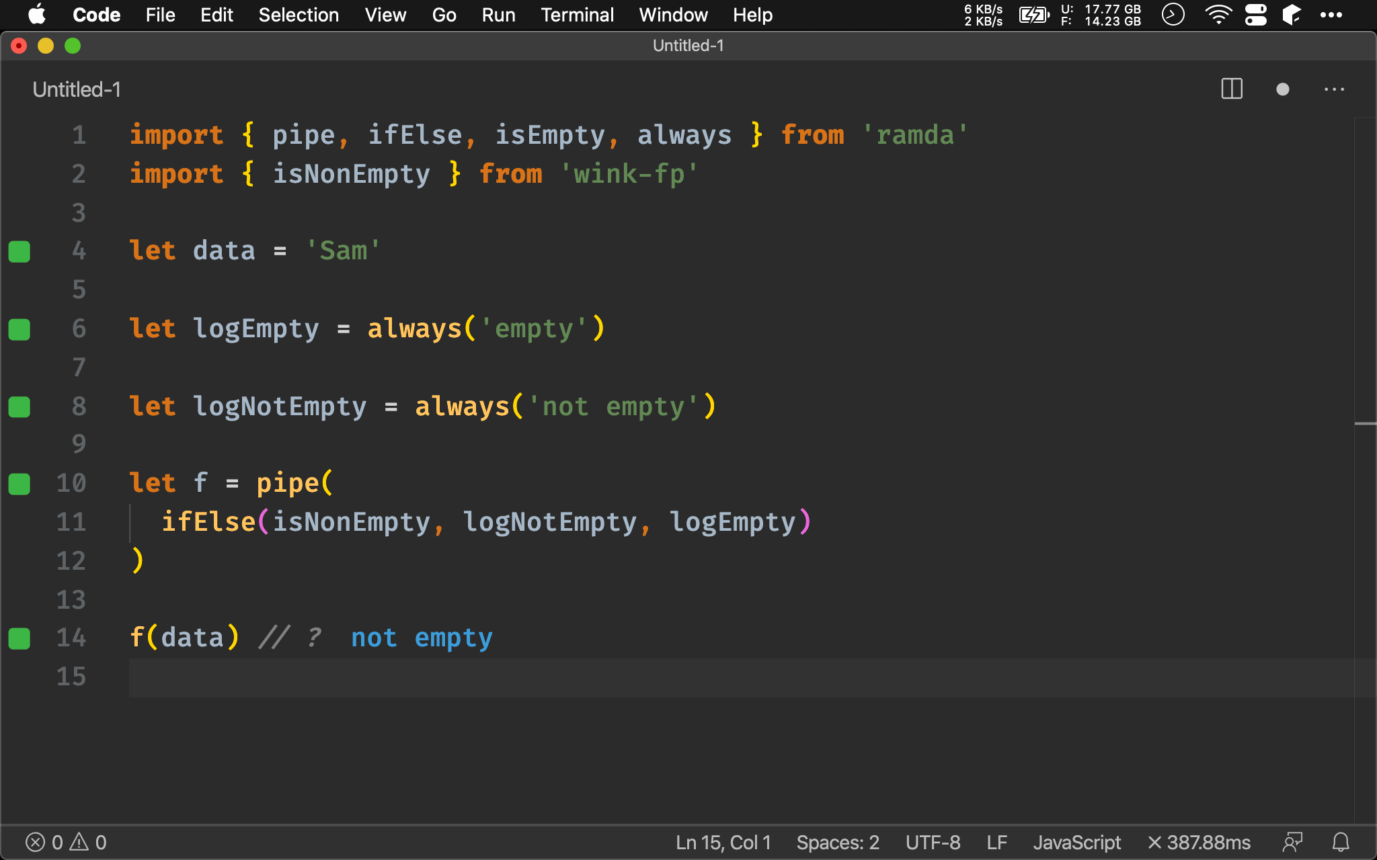Click the green fullscreen window button
The image size is (1377, 860).
coord(73,46)
